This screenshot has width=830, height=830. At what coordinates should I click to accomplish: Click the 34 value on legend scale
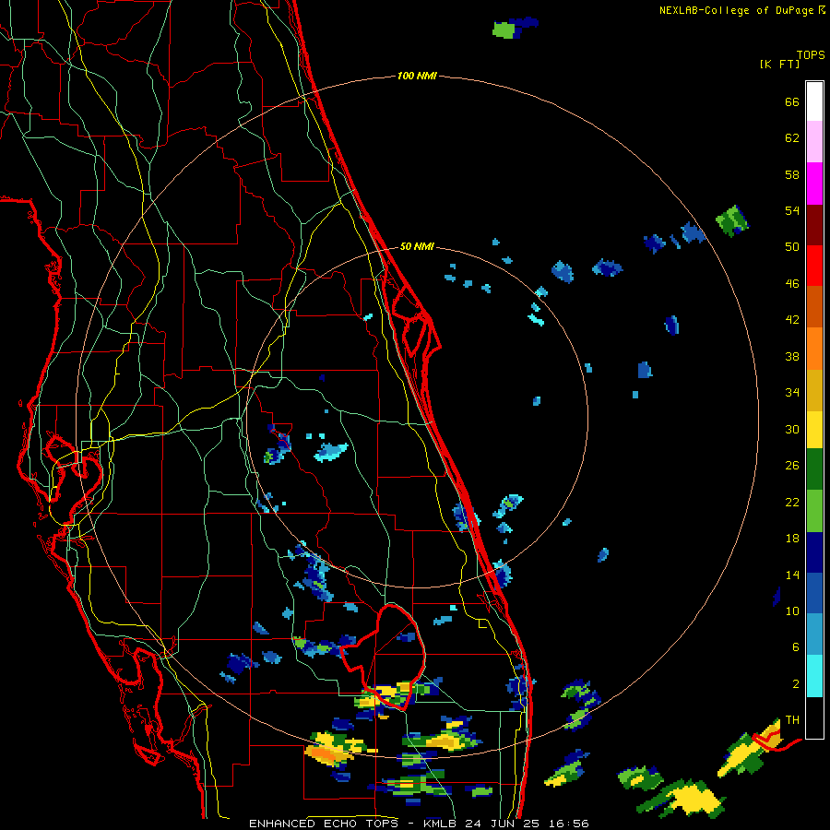[x=792, y=393]
